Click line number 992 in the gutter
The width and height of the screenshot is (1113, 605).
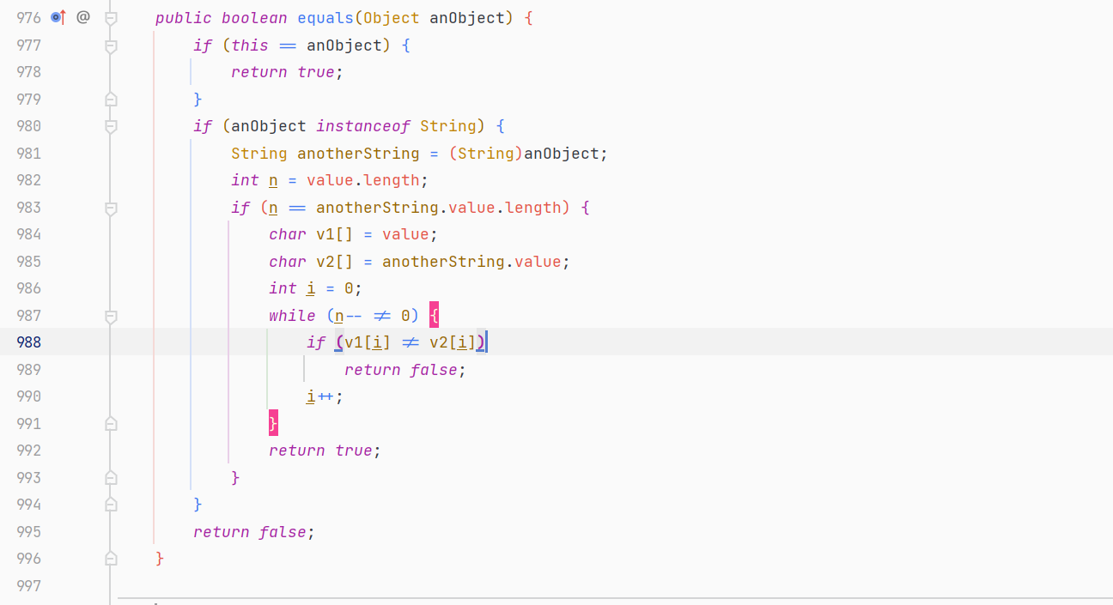[28, 451]
